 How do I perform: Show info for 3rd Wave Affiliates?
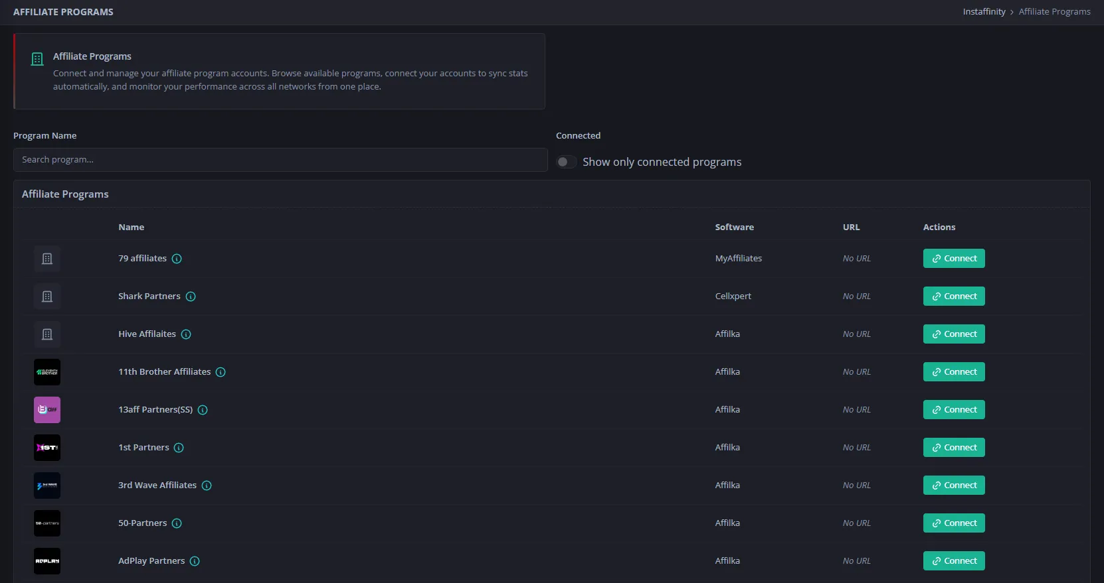click(207, 486)
